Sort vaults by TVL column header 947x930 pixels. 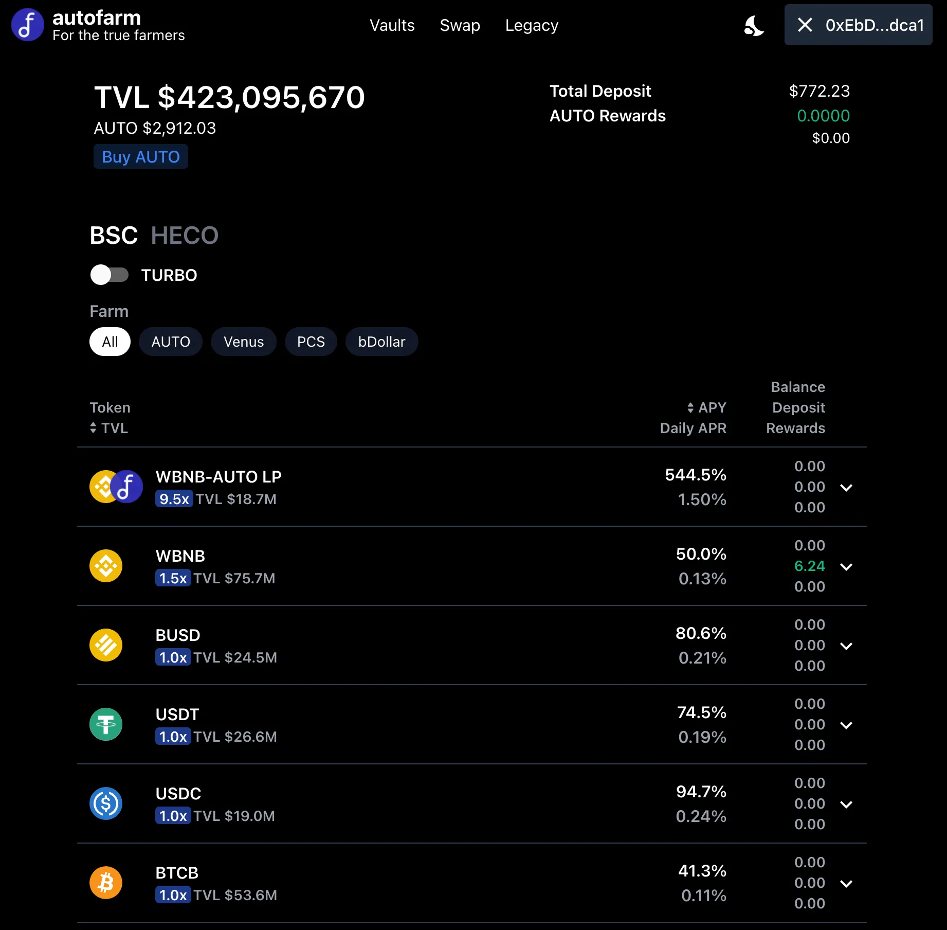click(109, 428)
